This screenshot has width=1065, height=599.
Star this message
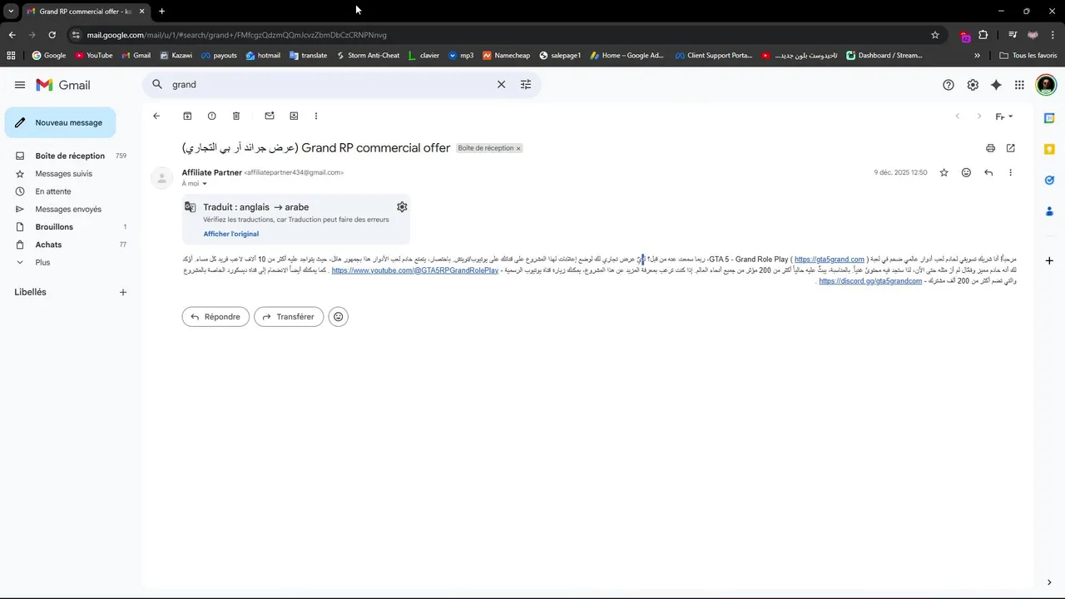click(944, 172)
